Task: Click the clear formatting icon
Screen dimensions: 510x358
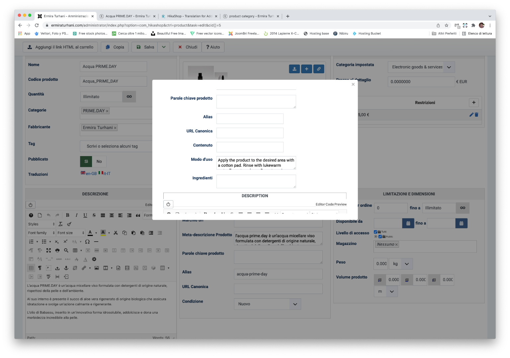Action: coord(60,224)
